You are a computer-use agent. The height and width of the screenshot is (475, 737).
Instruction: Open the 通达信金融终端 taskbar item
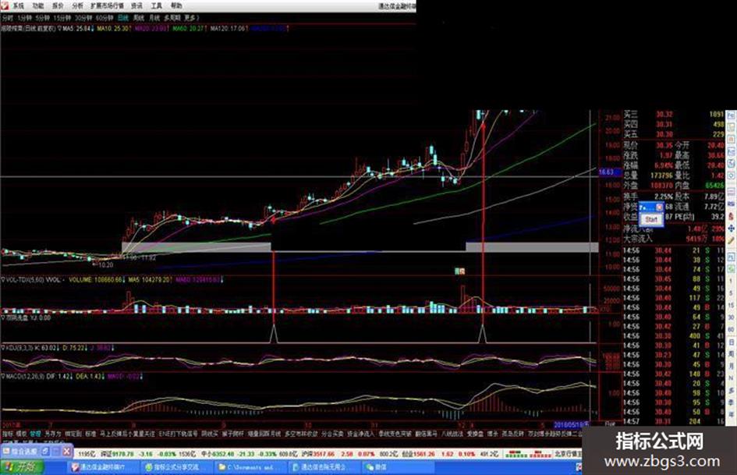[x=103, y=467]
